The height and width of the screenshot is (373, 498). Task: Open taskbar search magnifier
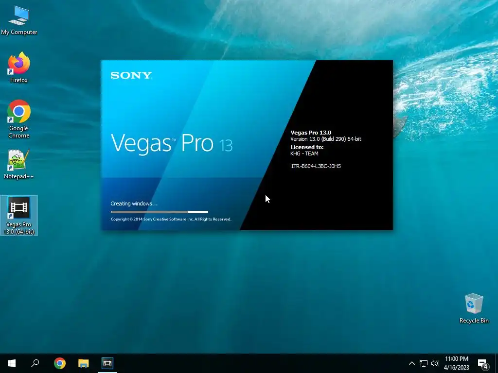[x=35, y=363]
